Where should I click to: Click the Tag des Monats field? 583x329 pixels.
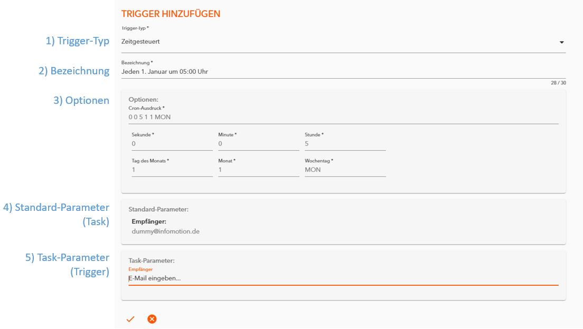point(172,170)
